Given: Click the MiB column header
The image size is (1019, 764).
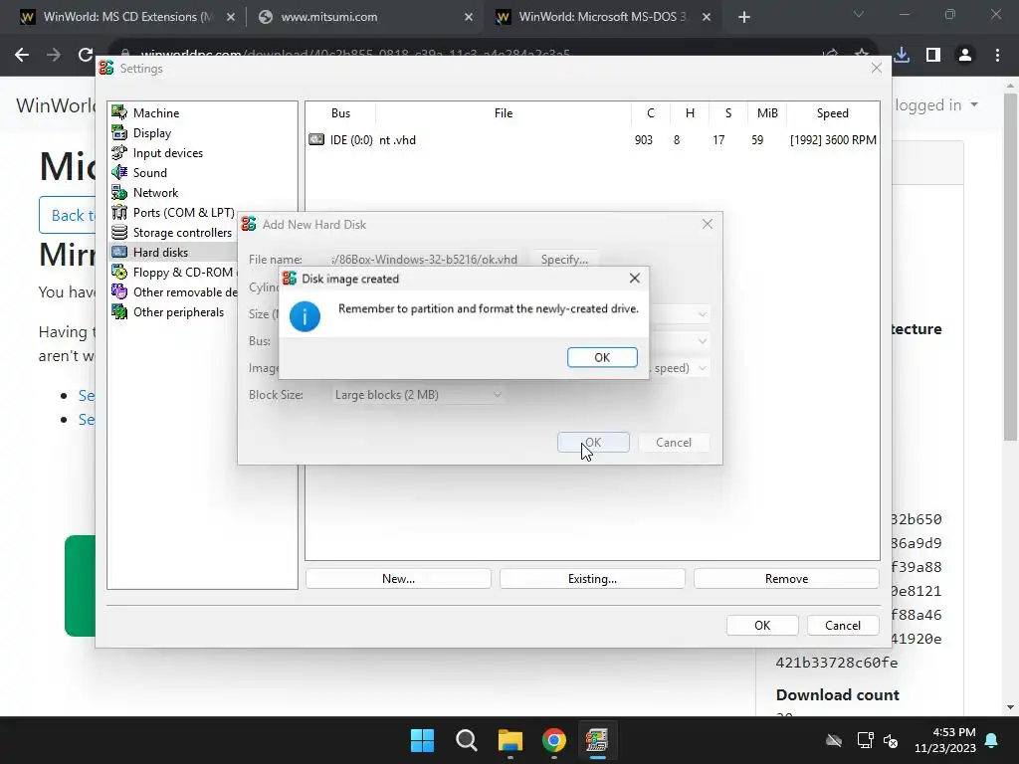Looking at the screenshot, I should coord(767,113).
